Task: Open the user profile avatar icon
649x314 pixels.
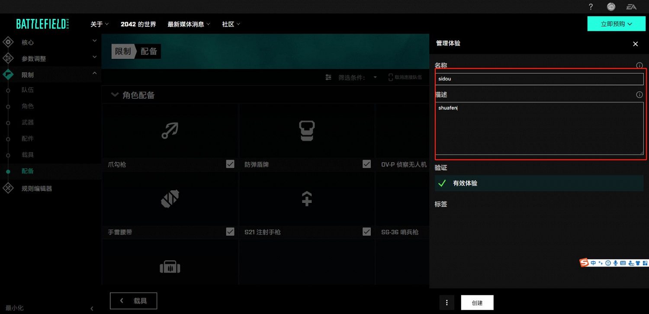Action: (x=611, y=7)
